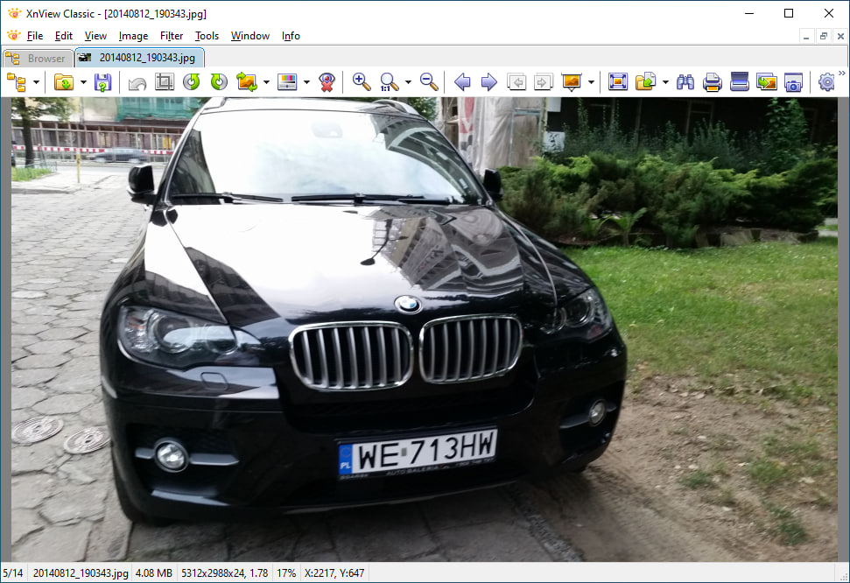Select the Crop tool icon
850x583 pixels.
click(x=165, y=82)
